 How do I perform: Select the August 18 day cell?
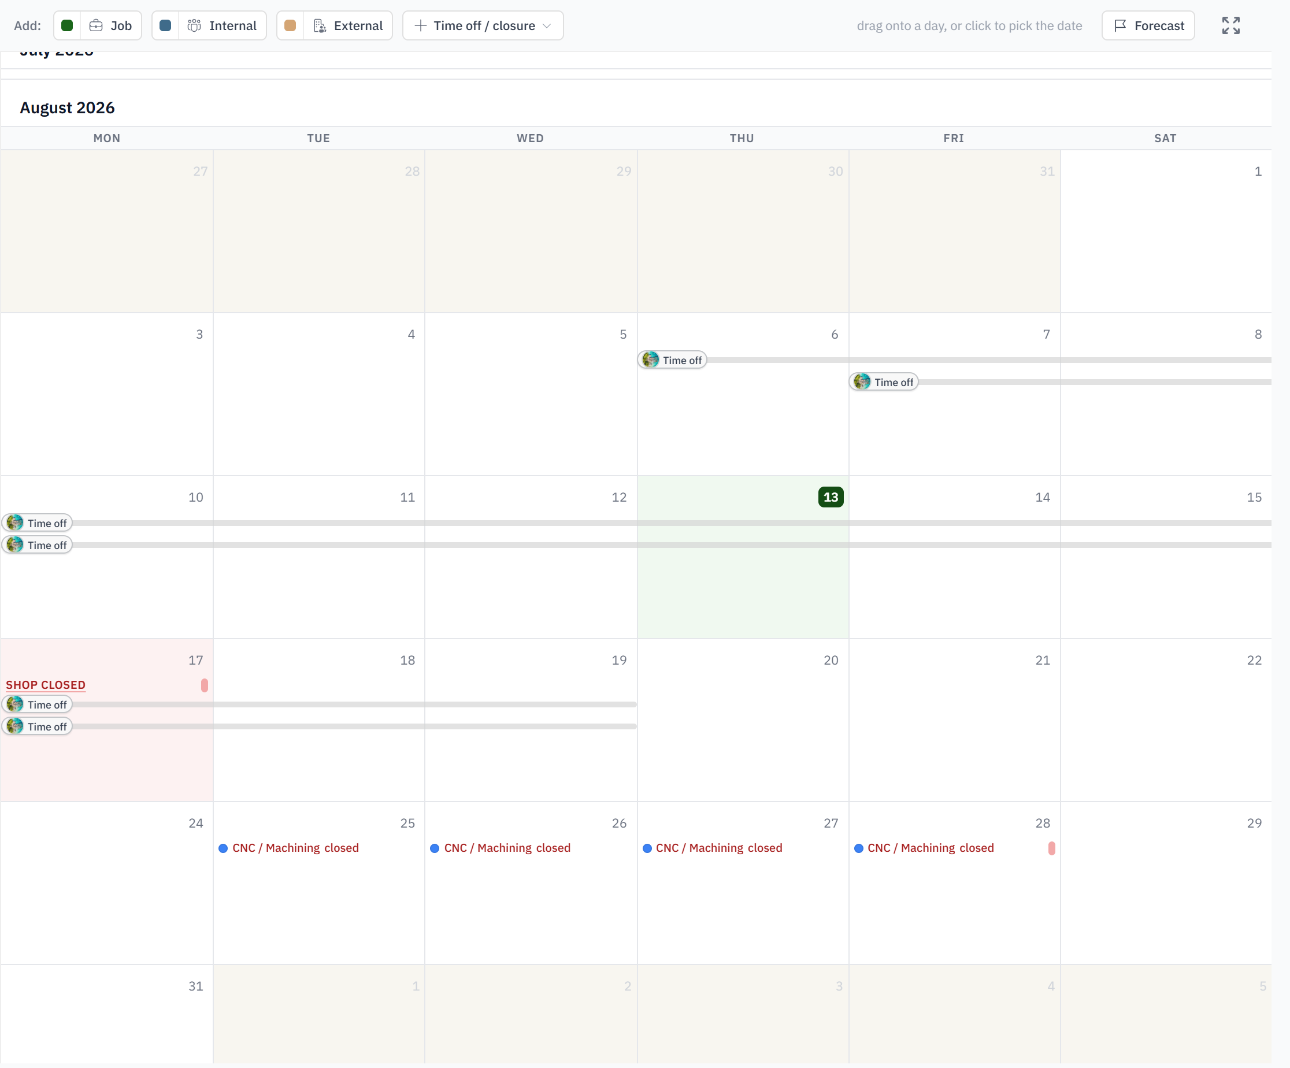(x=319, y=720)
